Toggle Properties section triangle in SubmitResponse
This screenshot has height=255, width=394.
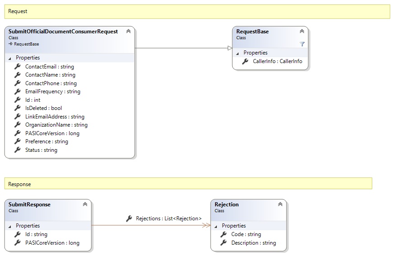[10, 226]
